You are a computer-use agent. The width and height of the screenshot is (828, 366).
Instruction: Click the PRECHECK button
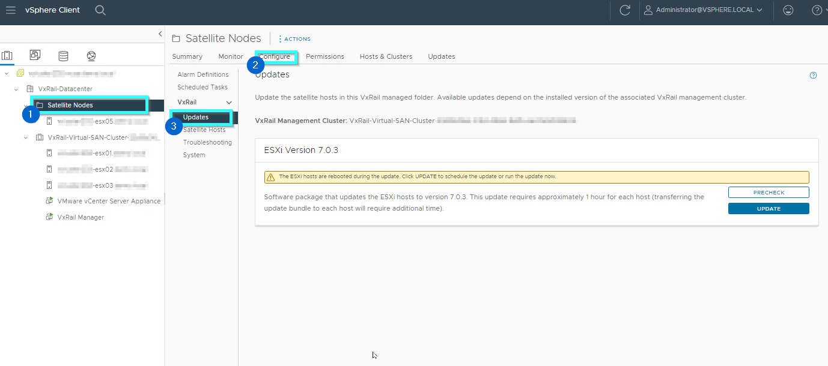point(769,193)
